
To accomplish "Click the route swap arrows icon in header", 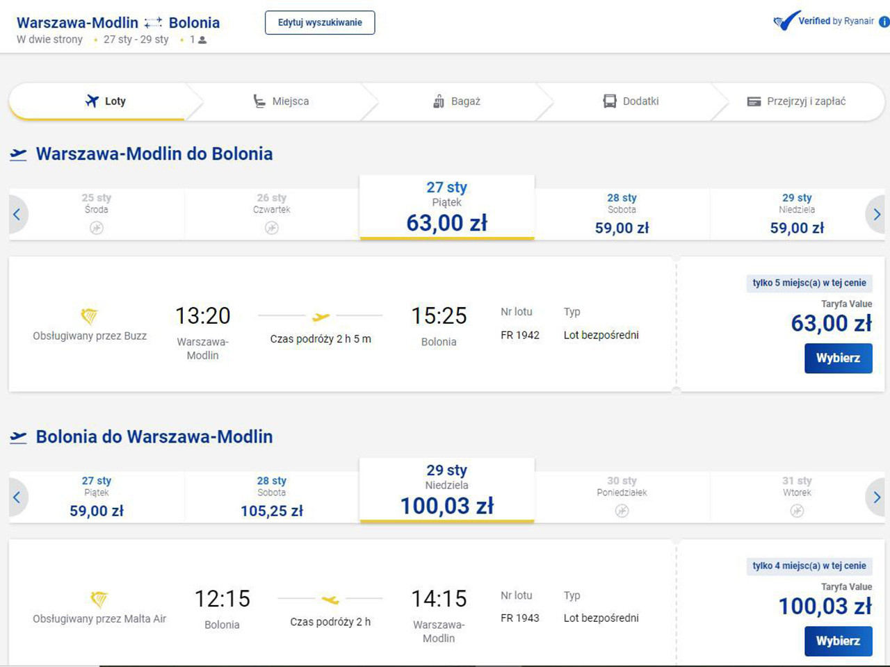I will coord(153,24).
